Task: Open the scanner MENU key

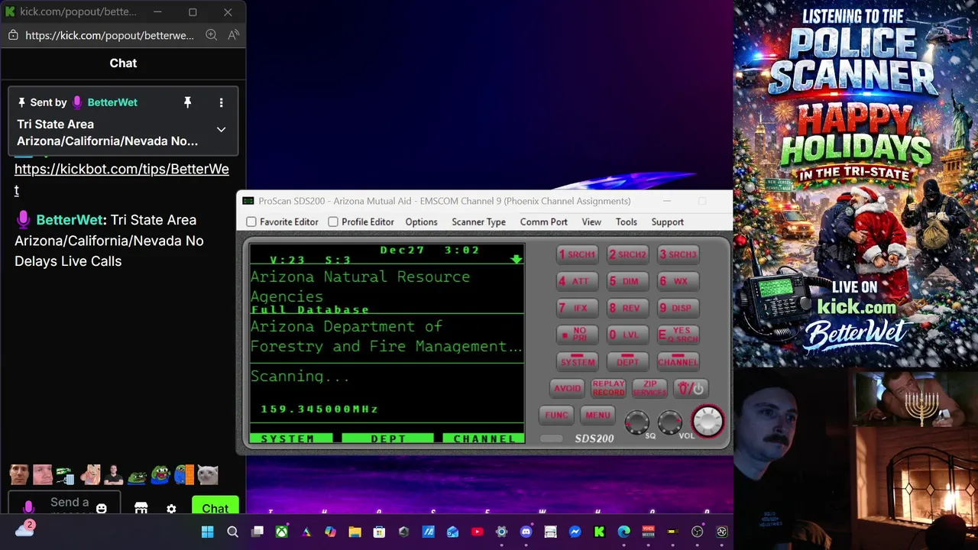Action: pyautogui.click(x=597, y=415)
